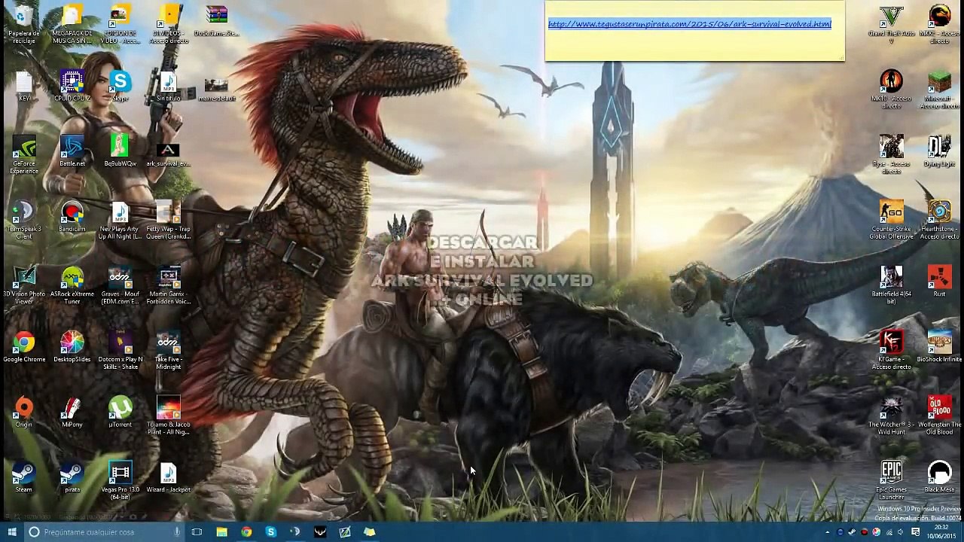Launch Epic Games Launcher
The width and height of the screenshot is (964, 542).
tap(892, 482)
